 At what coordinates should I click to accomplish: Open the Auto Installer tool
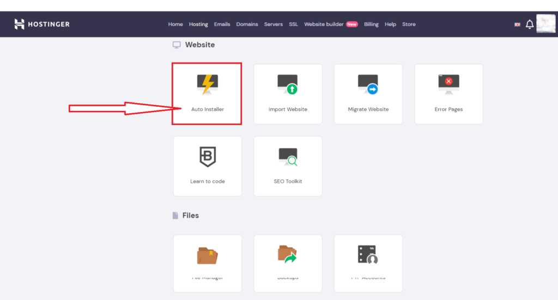[x=207, y=94]
